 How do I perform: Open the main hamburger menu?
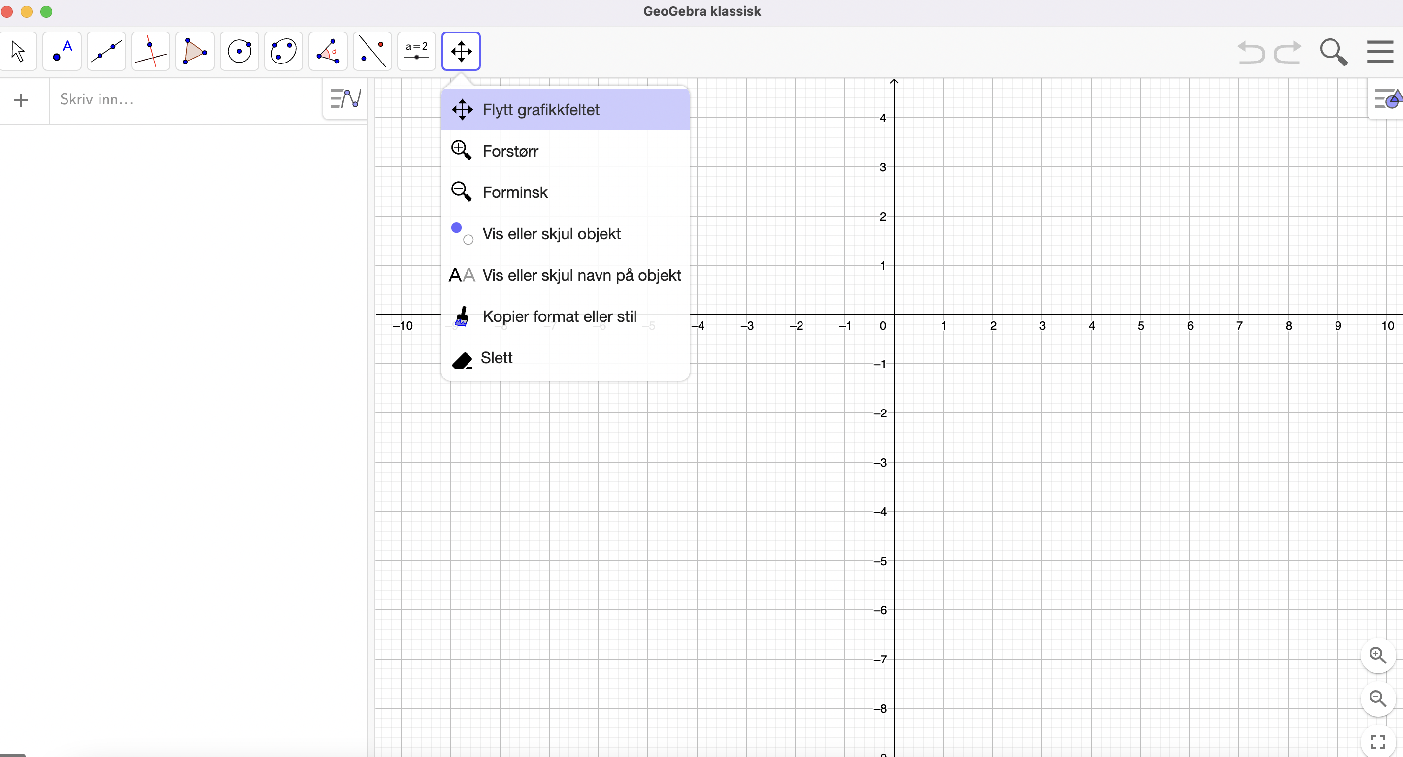(x=1379, y=52)
